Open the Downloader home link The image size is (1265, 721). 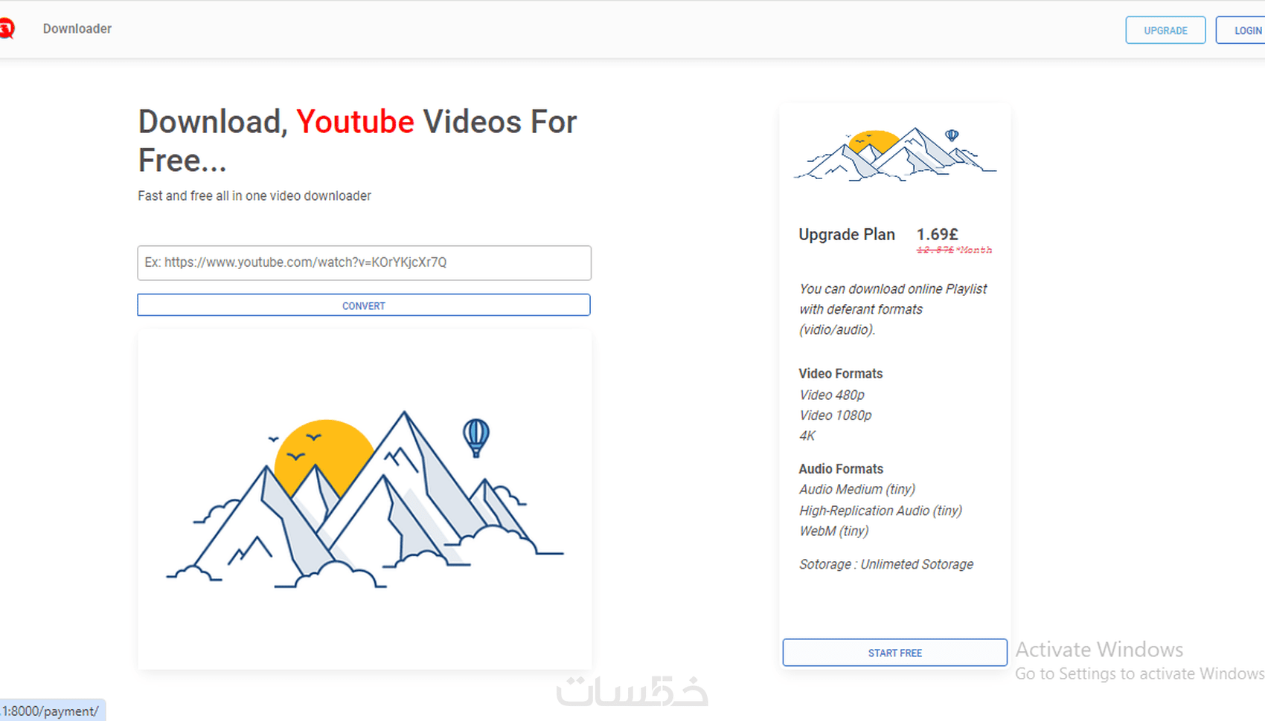click(77, 29)
